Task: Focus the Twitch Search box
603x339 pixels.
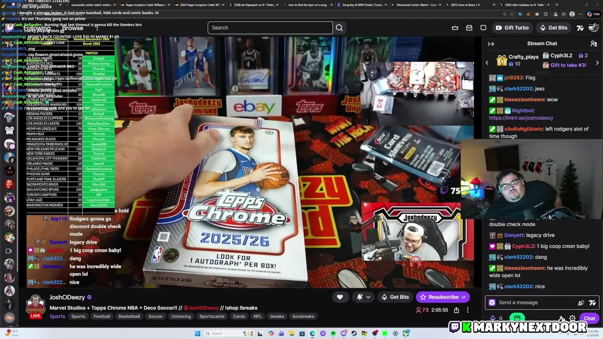Action: pyautogui.click(x=270, y=28)
